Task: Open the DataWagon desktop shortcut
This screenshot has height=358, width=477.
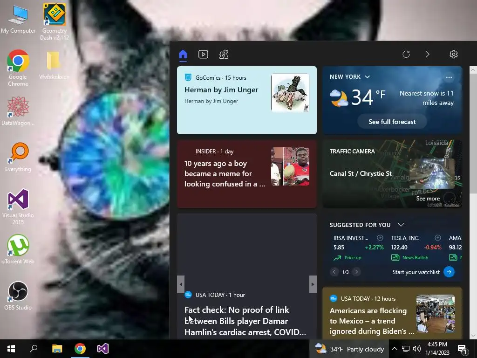Action: tap(18, 111)
